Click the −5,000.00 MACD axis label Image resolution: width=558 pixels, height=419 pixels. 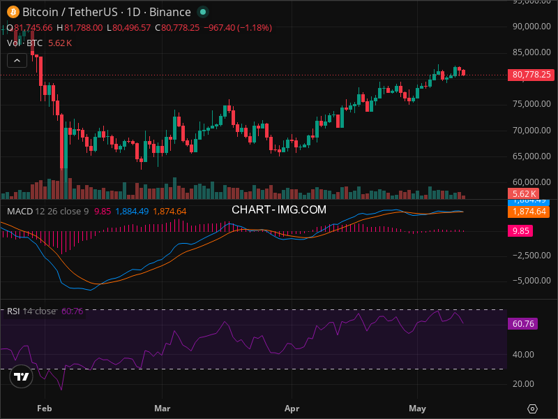(x=531, y=281)
